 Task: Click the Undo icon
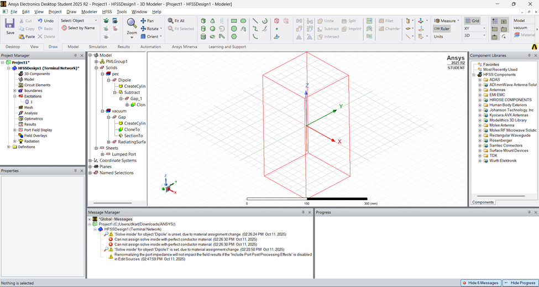click(46, 21)
